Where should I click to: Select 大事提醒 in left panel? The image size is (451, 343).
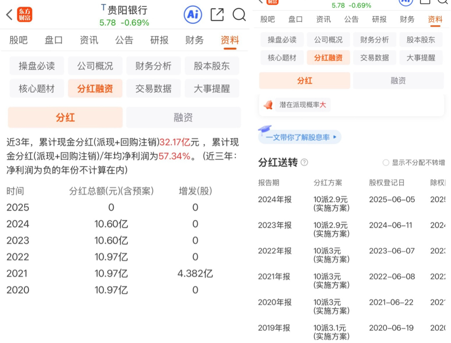[212, 88]
